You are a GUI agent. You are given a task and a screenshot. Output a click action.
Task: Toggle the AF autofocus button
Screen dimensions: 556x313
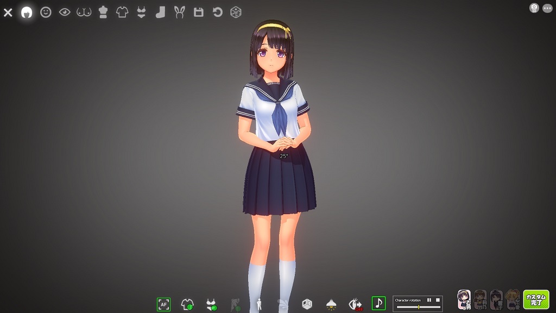pos(163,304)
